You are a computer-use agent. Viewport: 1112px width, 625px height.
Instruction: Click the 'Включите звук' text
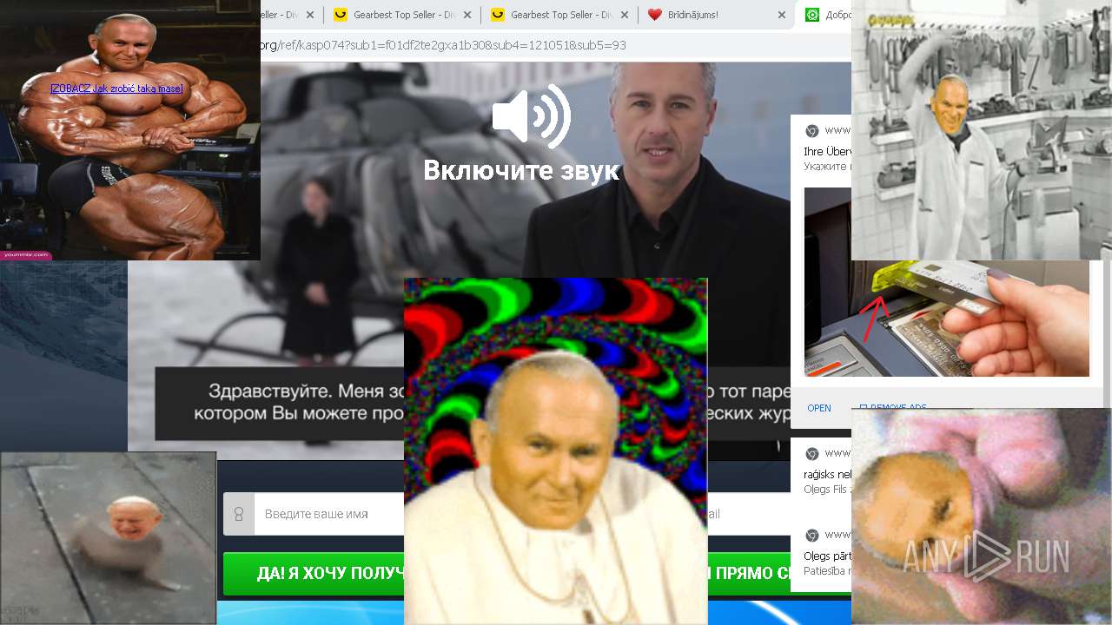(521, 170)
